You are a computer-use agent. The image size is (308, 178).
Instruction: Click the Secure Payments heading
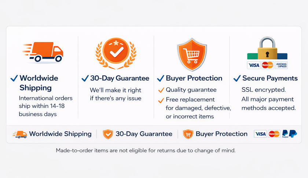[270, 78]
